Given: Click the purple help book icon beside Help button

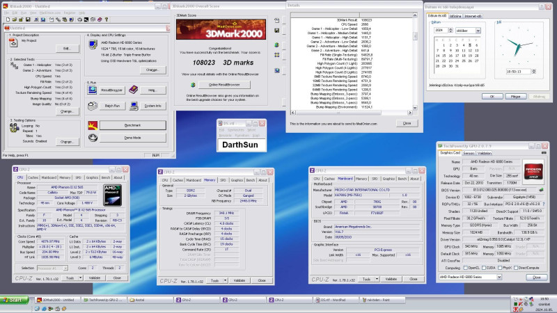Looking at the screenshot, I should coord(133,90).
